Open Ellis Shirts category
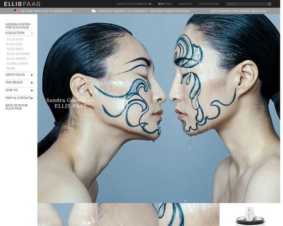The width and height of the screenshot is (283, 226). point(16,58)
